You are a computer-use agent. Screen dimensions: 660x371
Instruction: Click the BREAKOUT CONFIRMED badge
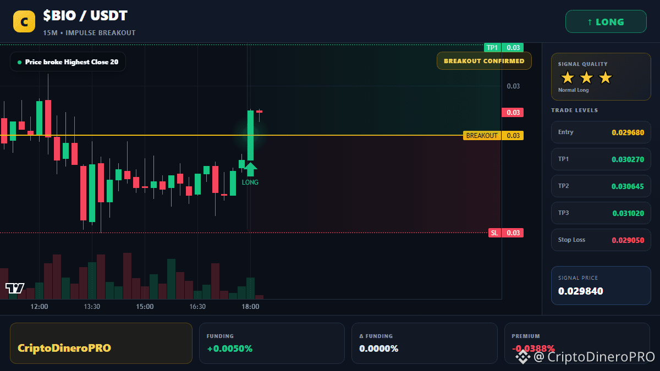point(484,60)
